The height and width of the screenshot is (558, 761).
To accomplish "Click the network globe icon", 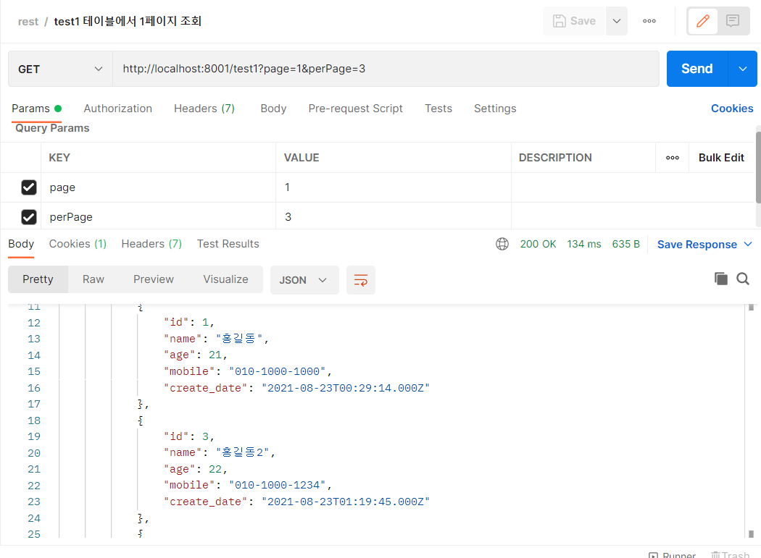I will pos(502,244).
